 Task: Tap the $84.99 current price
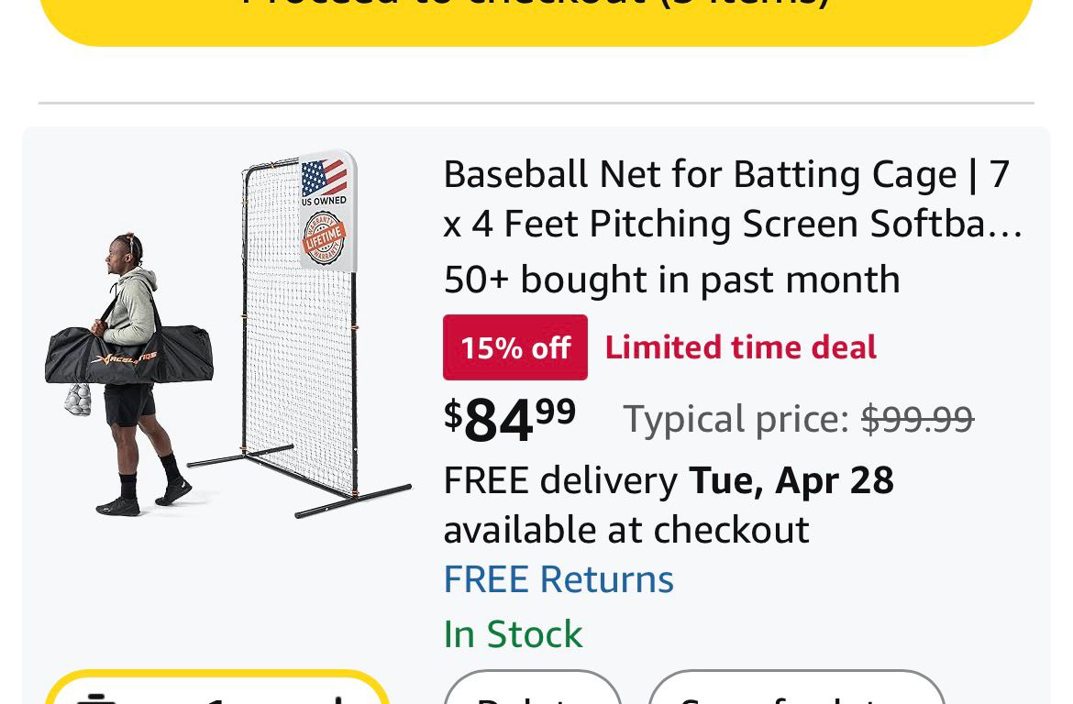click(510, 418)
